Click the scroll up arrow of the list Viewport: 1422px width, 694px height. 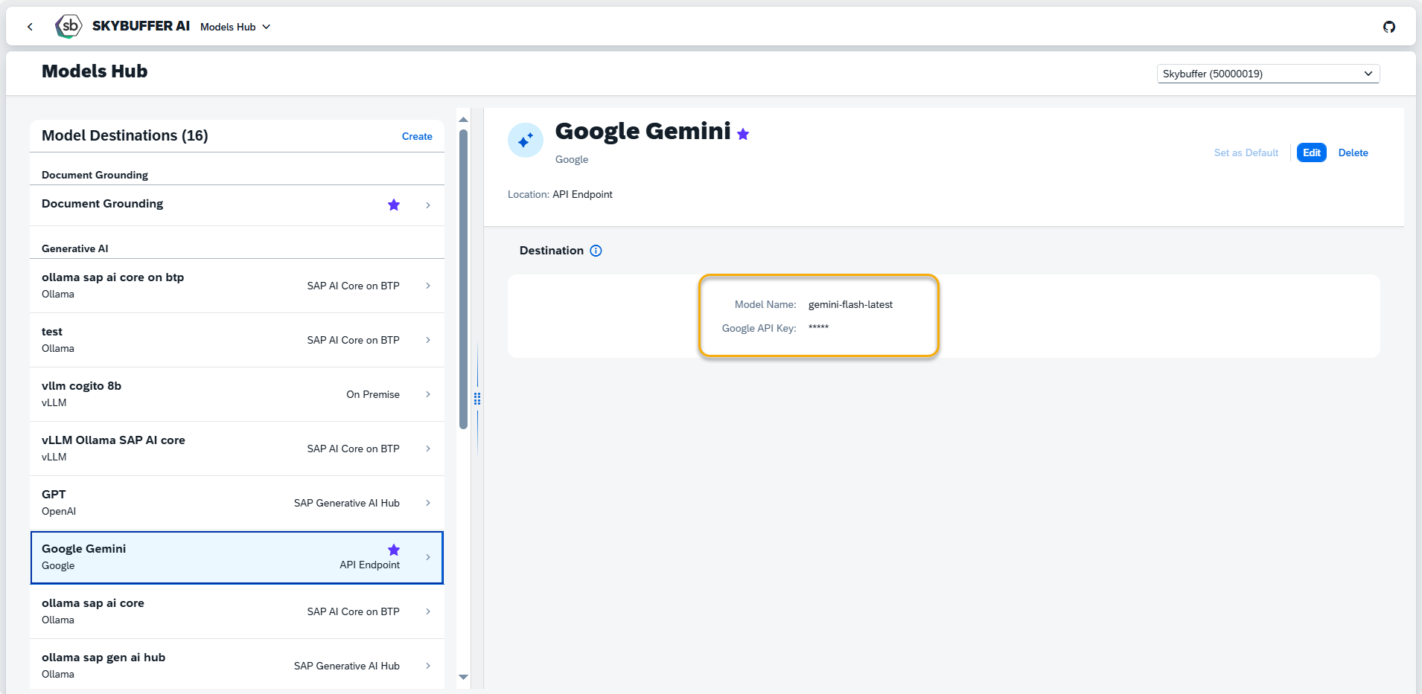[x=463, y=120]
